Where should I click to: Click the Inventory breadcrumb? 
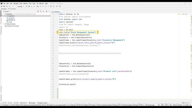coord(4,9)
